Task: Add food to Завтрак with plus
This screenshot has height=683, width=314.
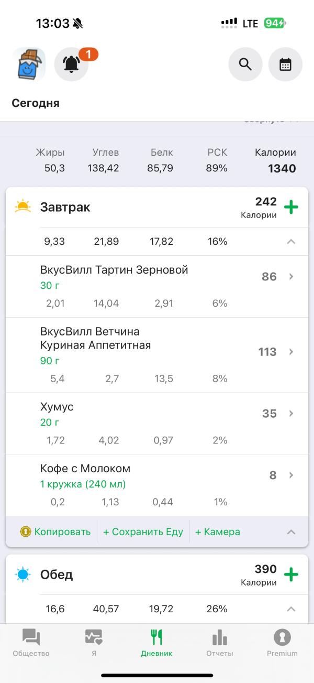Action: pos(291,207)
